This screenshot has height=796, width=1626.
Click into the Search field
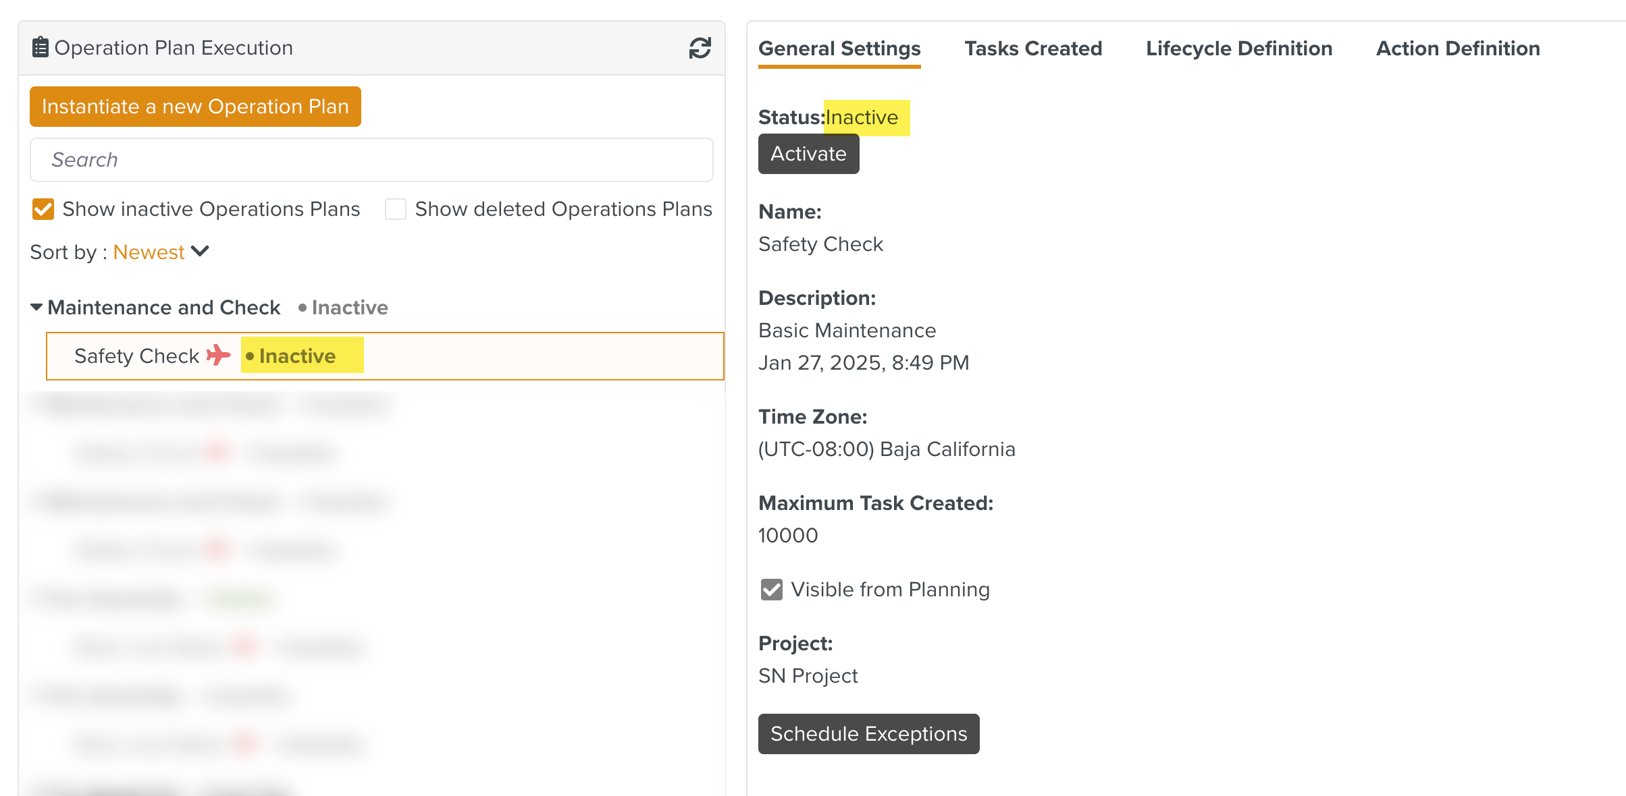point(371,160)
